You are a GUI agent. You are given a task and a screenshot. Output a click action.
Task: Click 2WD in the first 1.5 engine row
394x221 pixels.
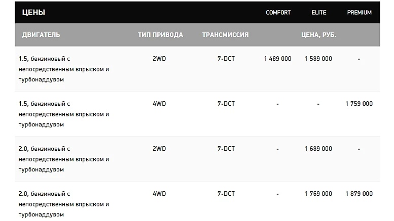[159, 59]
